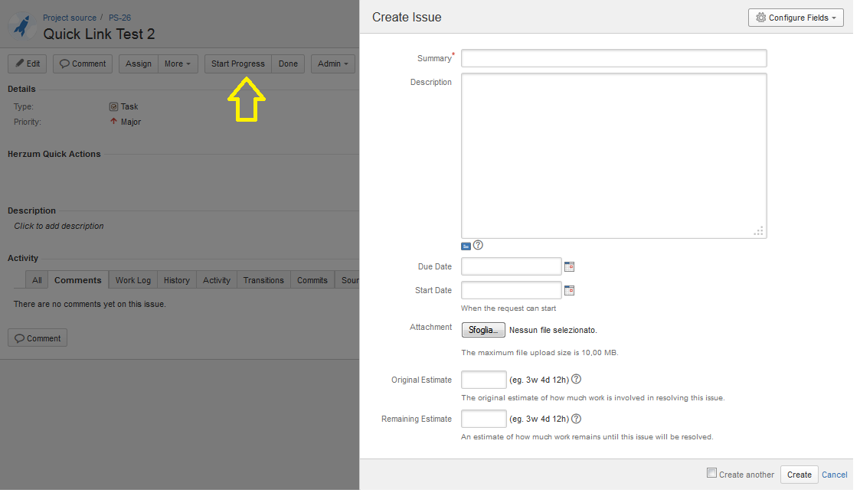Click into the Summary input field

613,58
